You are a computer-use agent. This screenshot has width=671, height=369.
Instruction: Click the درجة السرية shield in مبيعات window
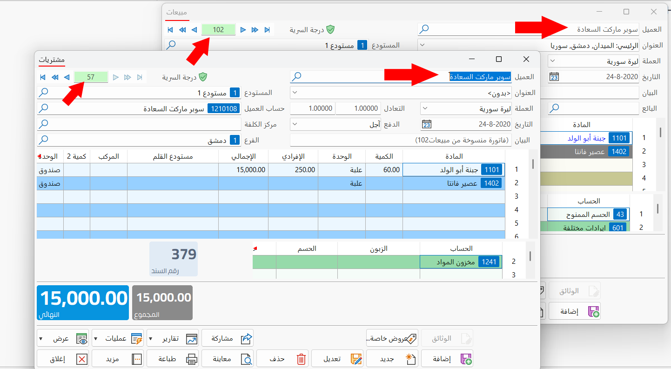330,28
